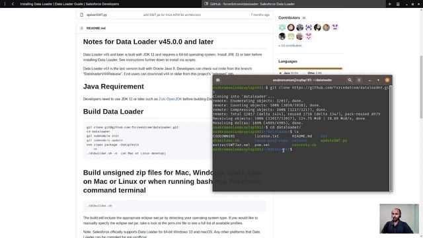Open the second contributor avatar in top row
The width and height of the screenshot is (423, 238).
(291, 27)
